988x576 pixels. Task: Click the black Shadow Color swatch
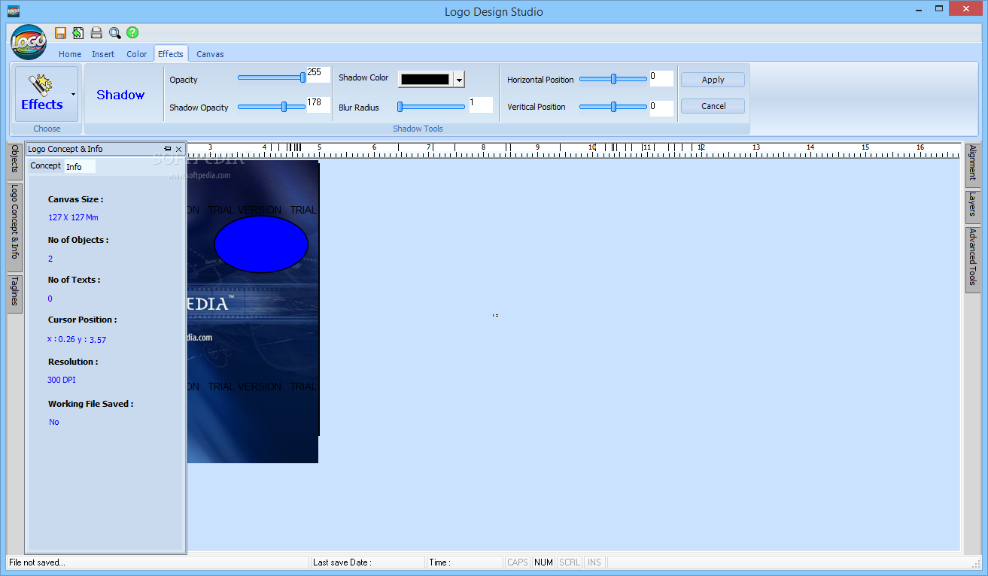pyautogui.click(x=425, y=80)
